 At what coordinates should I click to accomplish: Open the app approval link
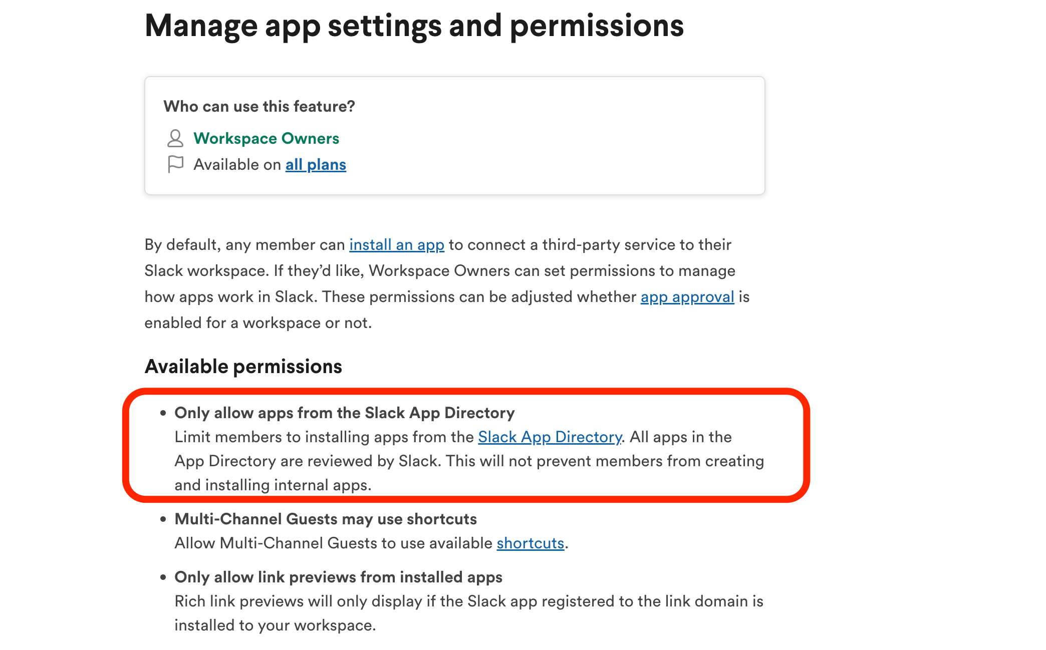click(687, 297)
